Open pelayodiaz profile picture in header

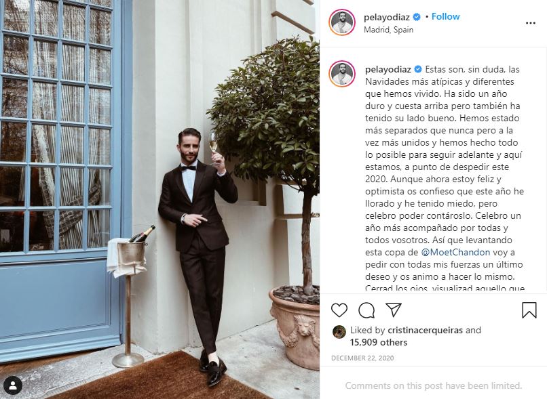coord(342,22)
